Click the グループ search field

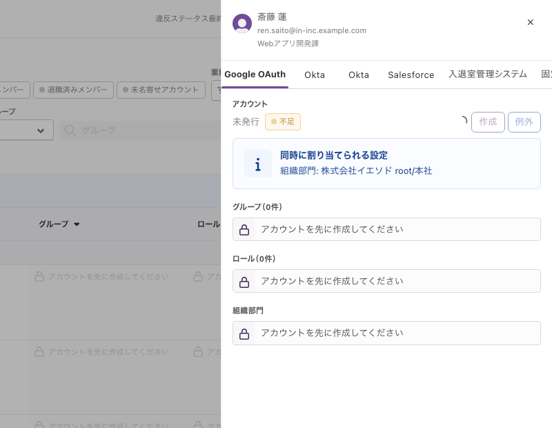coord(141,130)
